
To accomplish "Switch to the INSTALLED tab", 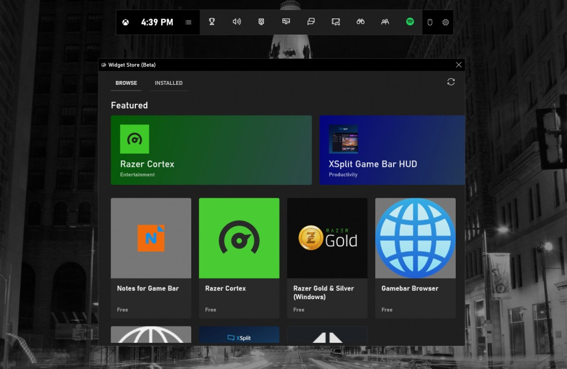I will [168, 83].
